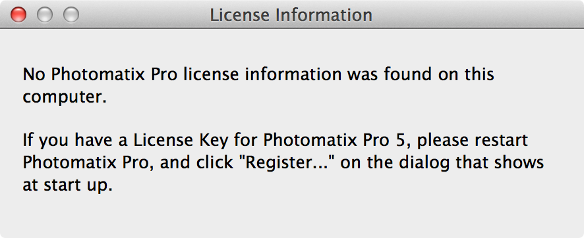Click the words "was found on this"

click(x=421, y=75)
